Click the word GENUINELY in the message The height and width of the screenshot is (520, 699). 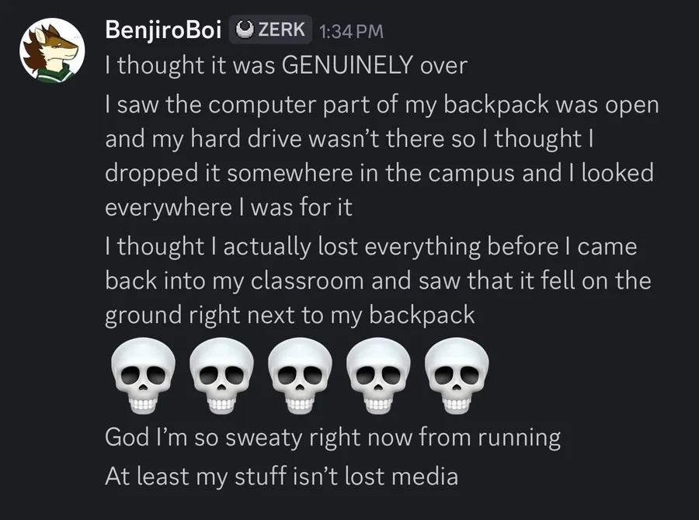pyautogui.click(x=346, y=65)
